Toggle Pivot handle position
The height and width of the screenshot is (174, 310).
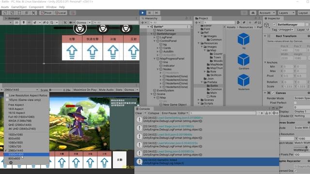(x=46, y=13)
